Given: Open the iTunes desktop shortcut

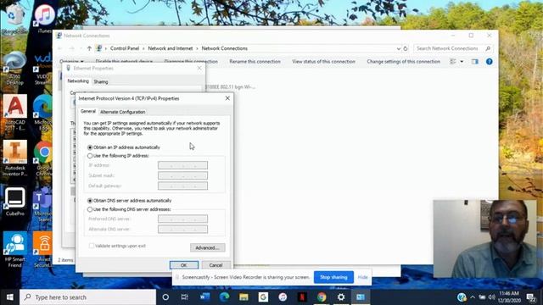Looking at the screenshot, I should [x=45, y=18].
